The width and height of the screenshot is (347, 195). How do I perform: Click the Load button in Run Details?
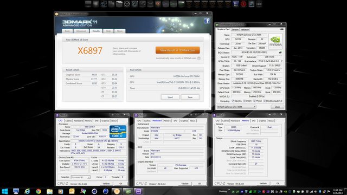click(x=170, y=97)
